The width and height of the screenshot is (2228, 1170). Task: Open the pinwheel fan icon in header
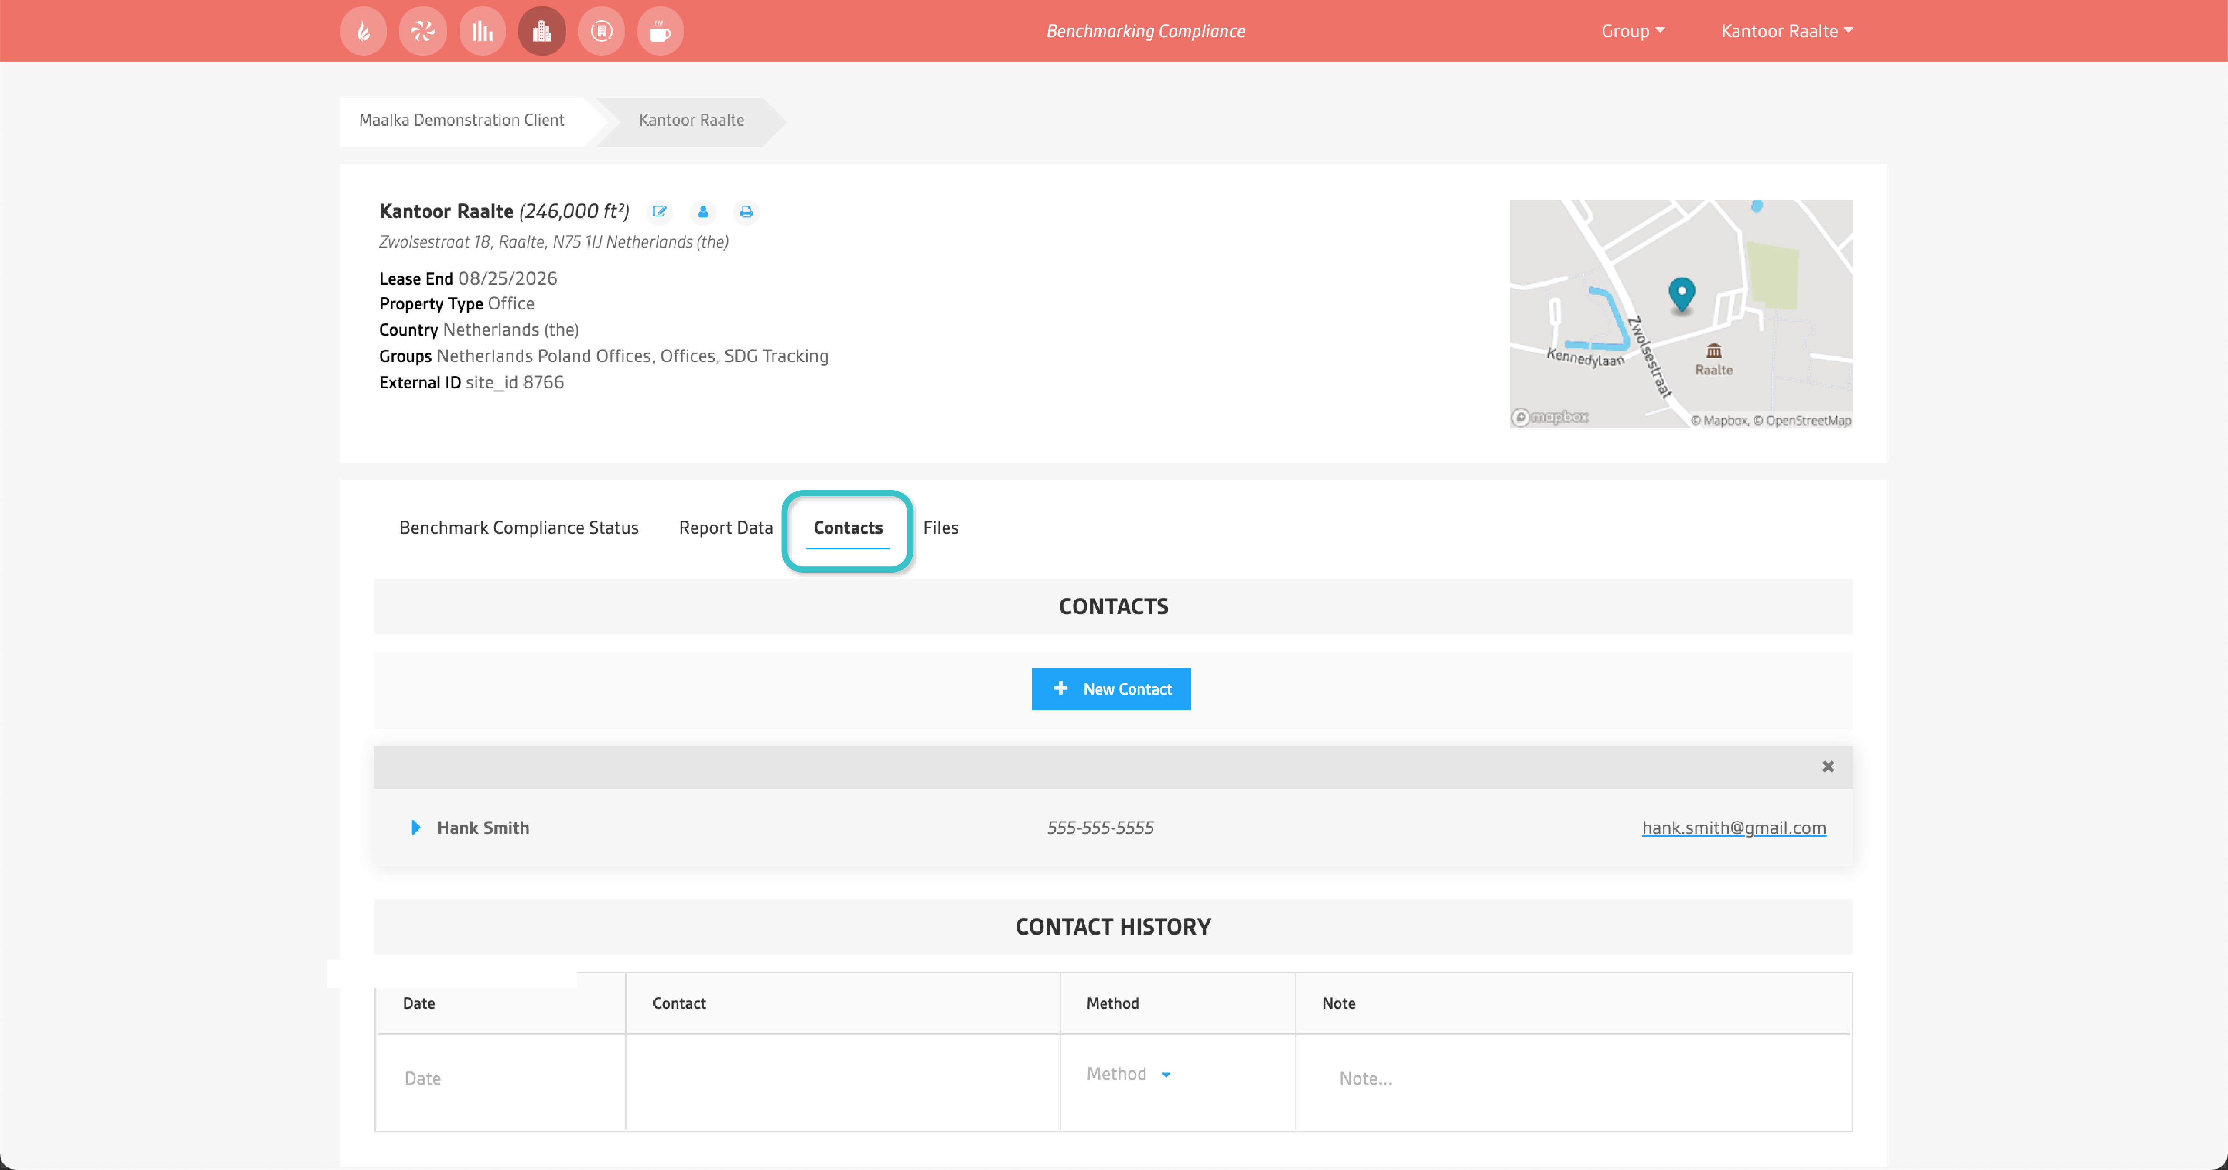click(x=423, y=31)
